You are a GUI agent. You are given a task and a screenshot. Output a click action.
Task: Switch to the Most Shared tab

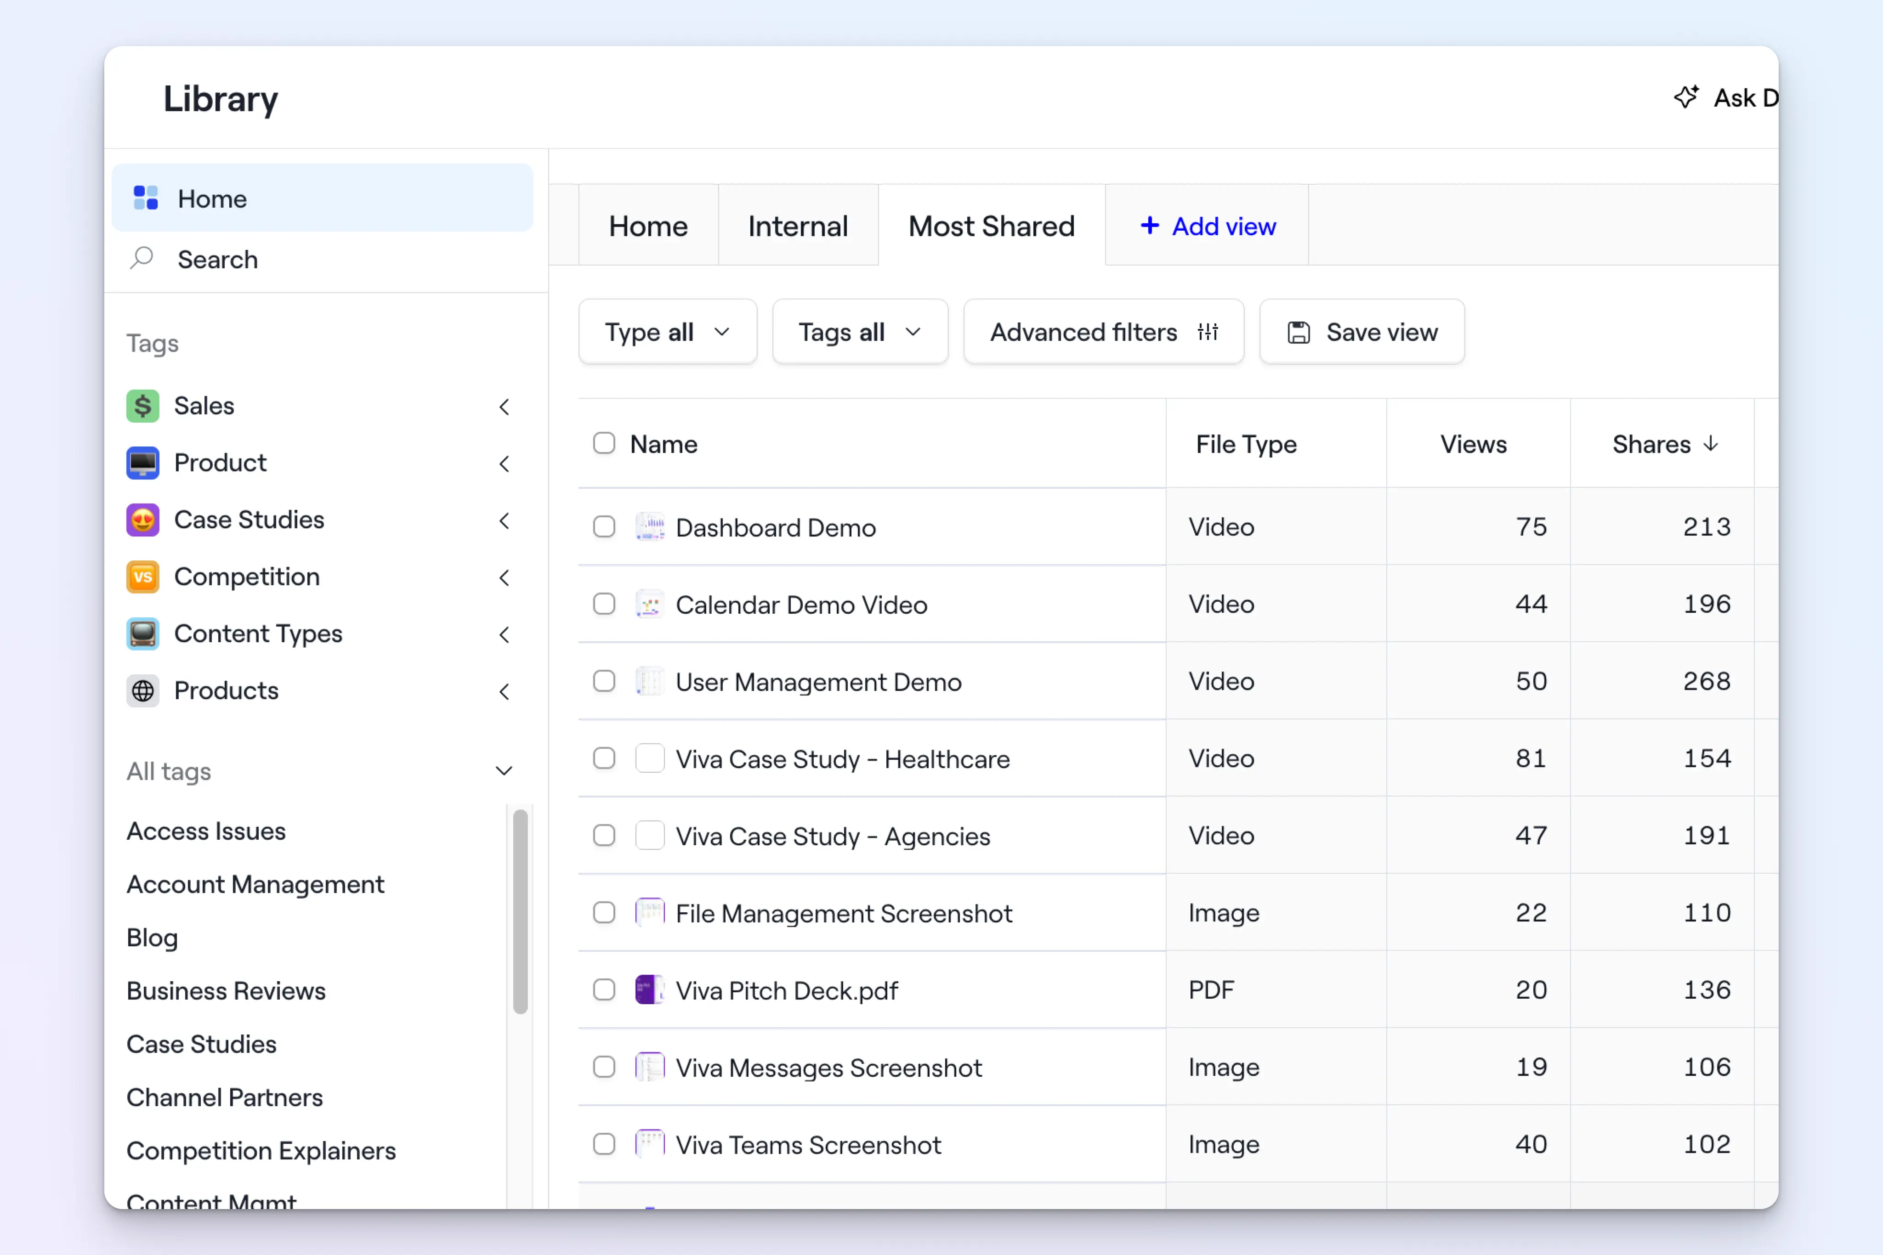(991, 226)
